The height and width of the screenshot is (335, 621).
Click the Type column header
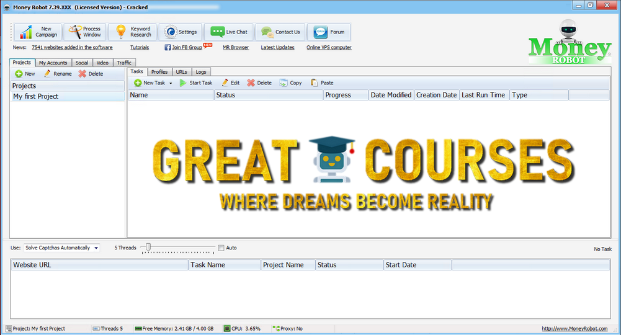[539, 95]
